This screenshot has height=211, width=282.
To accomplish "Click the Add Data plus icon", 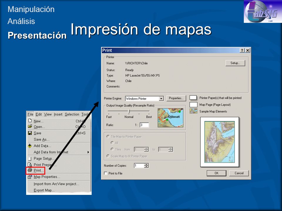I will [30, 146].
